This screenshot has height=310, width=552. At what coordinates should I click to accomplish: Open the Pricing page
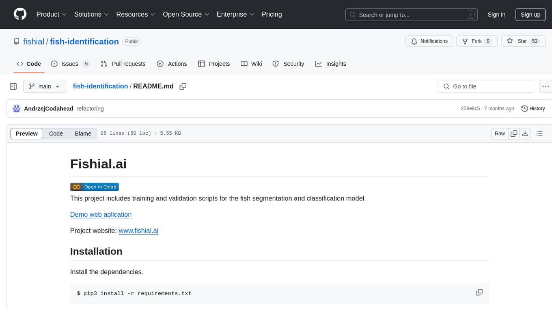point(272,14)
